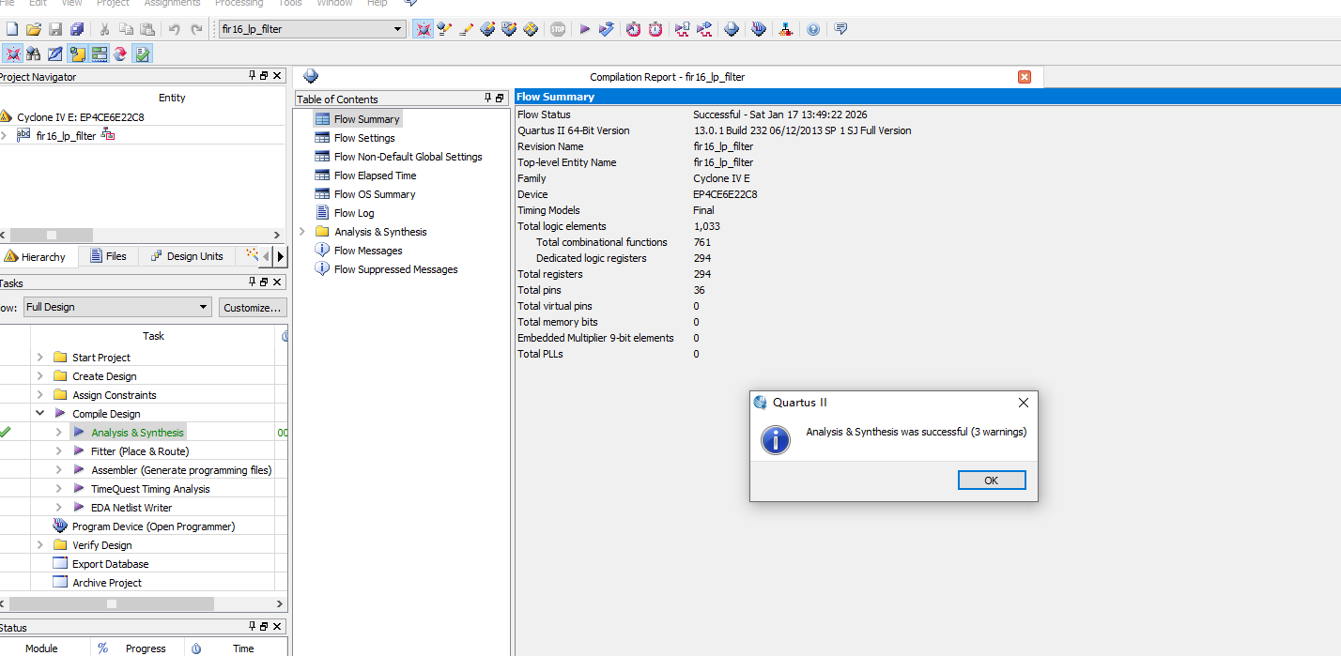
Task: Click the Customize... button in Tasks
Action: pyautogui.click(x=253, y=307)
